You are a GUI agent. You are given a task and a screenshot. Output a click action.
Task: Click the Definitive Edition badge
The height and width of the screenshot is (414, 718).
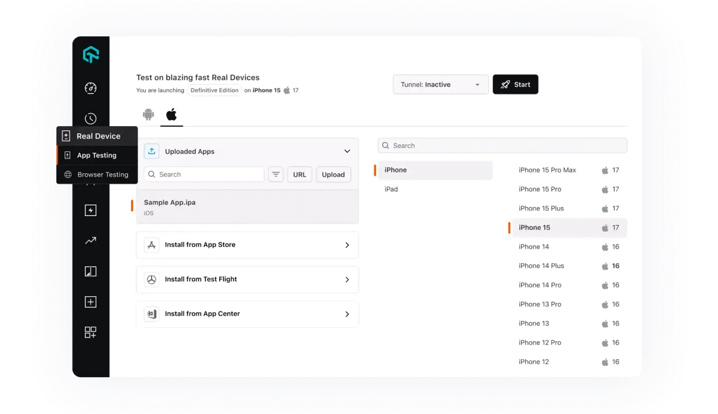tap(215, 90)
